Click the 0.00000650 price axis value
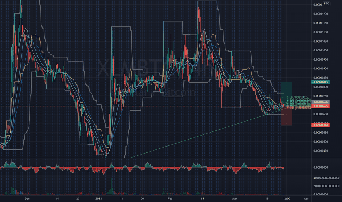Image resolution: width=342 pixels, height=202 pixels. 321,114
